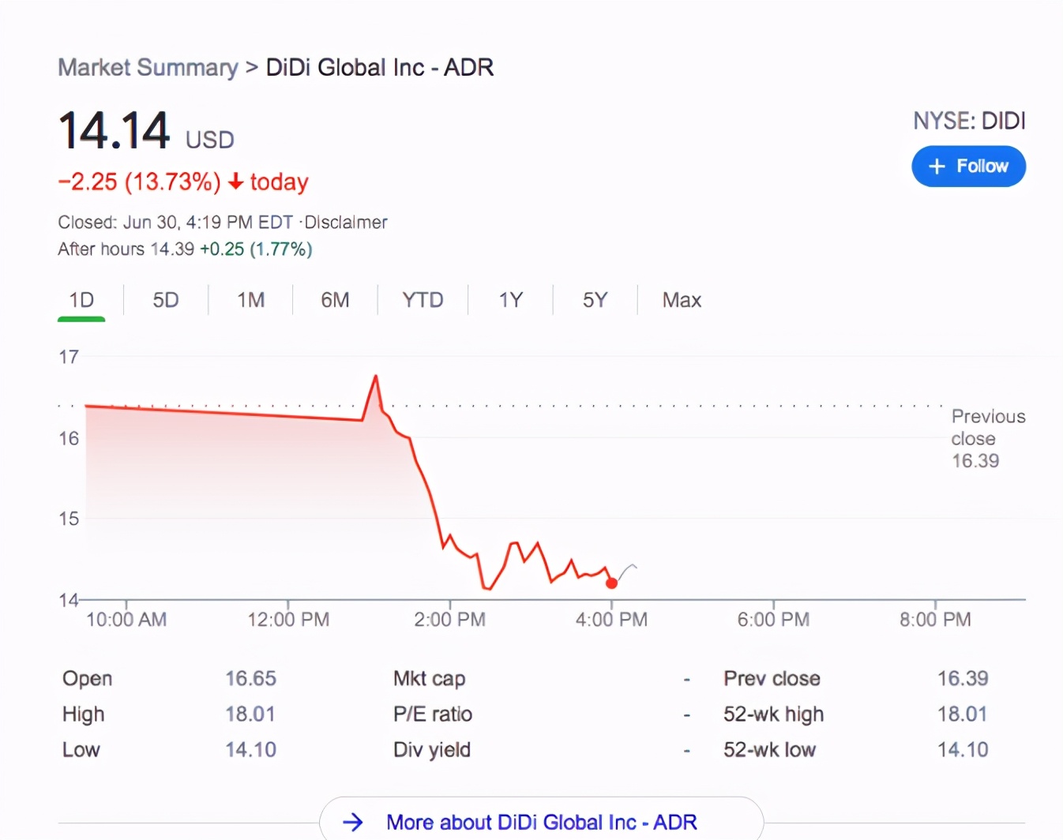Select the 6M time range

tap(335, 300)
